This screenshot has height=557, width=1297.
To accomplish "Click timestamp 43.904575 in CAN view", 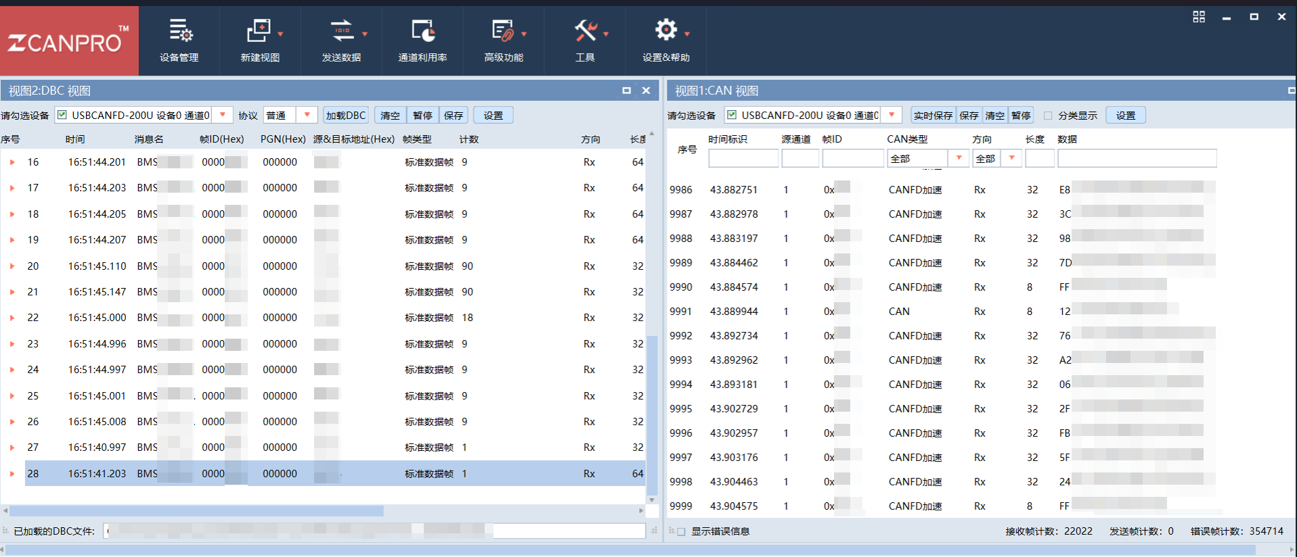I will click(x=734, y=506).
